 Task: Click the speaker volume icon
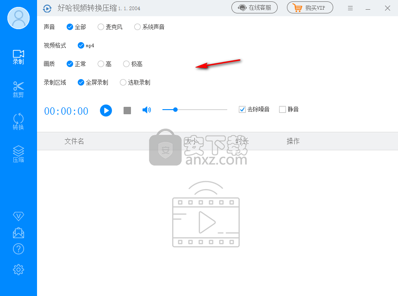pyautogui.click(x=147, y=110)
